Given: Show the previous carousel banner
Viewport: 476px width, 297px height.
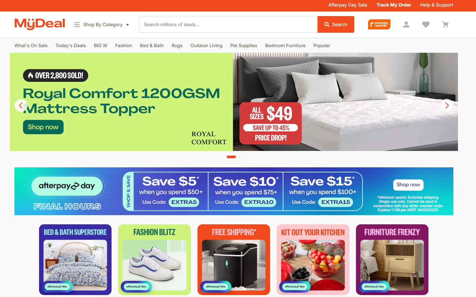Looking at the screenshot, I should click(21, 105).
